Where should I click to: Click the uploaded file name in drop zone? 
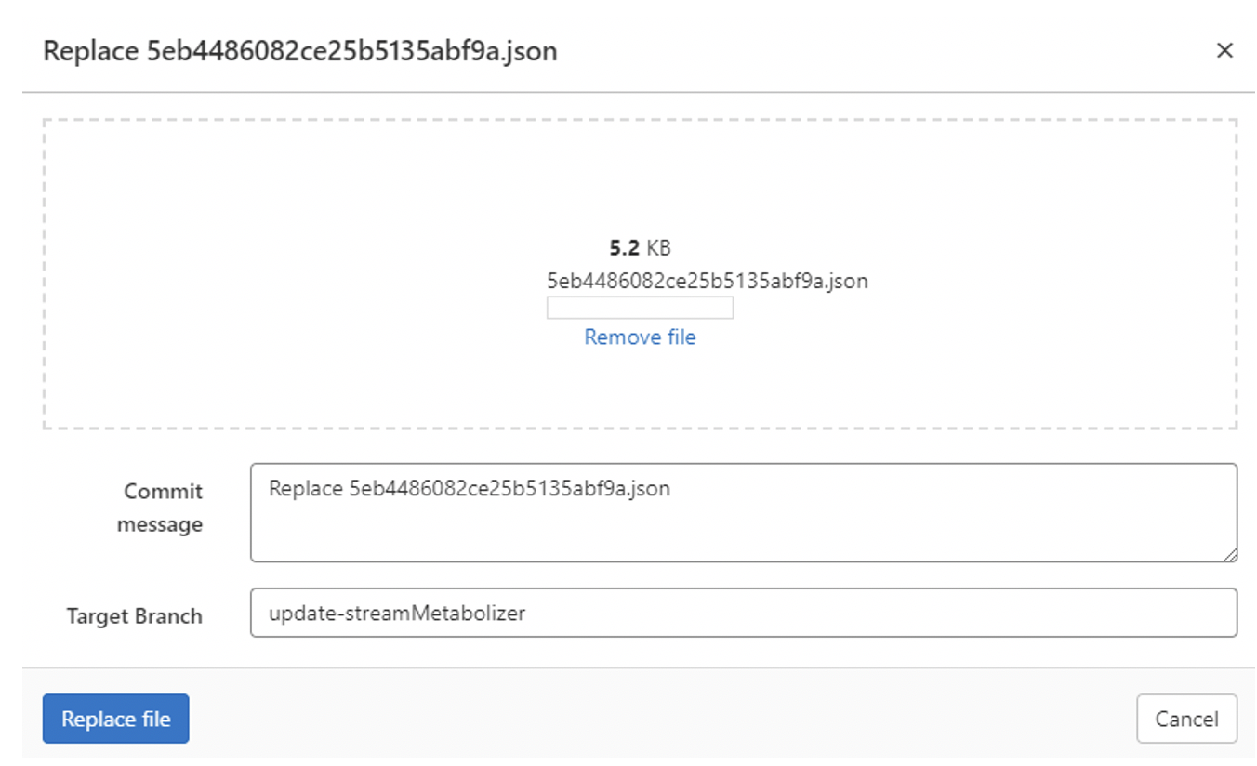[x=707, y=281]
